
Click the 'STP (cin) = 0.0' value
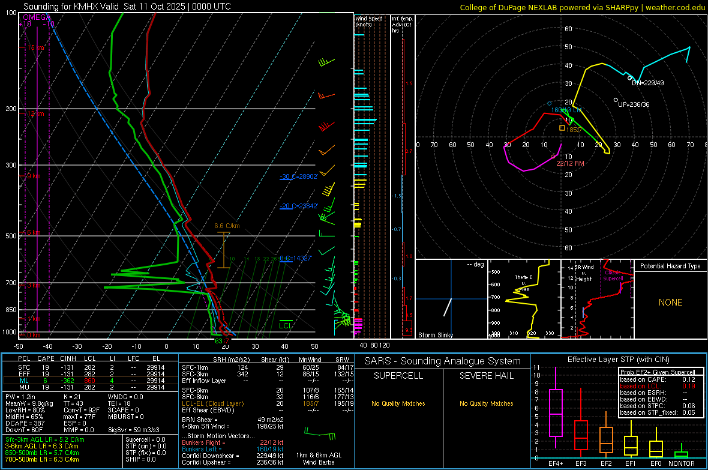tap(146, 446)
